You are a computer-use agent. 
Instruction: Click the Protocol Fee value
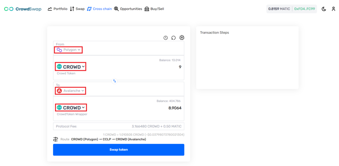157,126
